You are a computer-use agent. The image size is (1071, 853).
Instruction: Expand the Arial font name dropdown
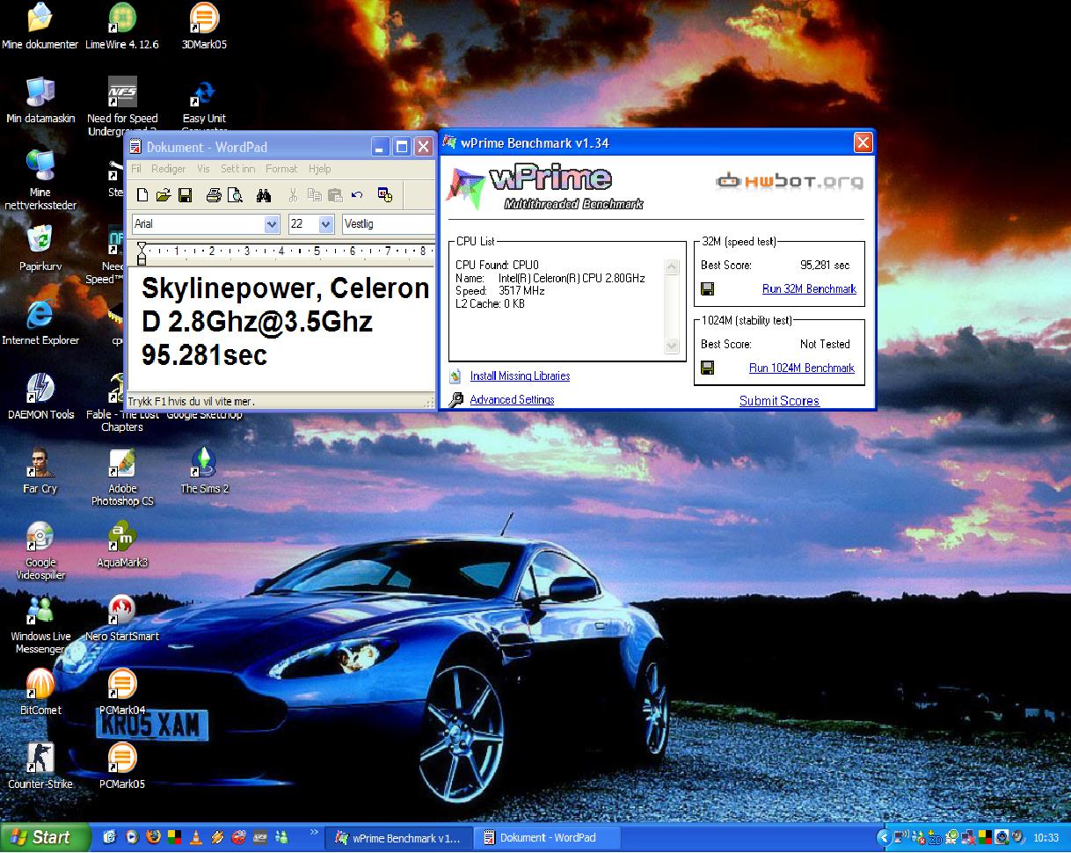point(272,224)
